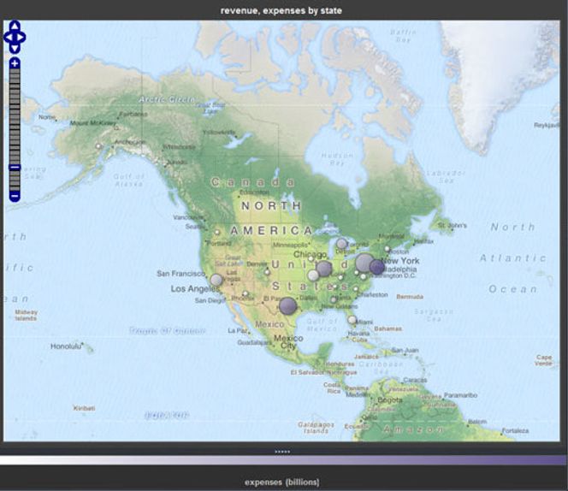Click the dotted resize handle below the map

pyautogui.click(x=282, y=452)
